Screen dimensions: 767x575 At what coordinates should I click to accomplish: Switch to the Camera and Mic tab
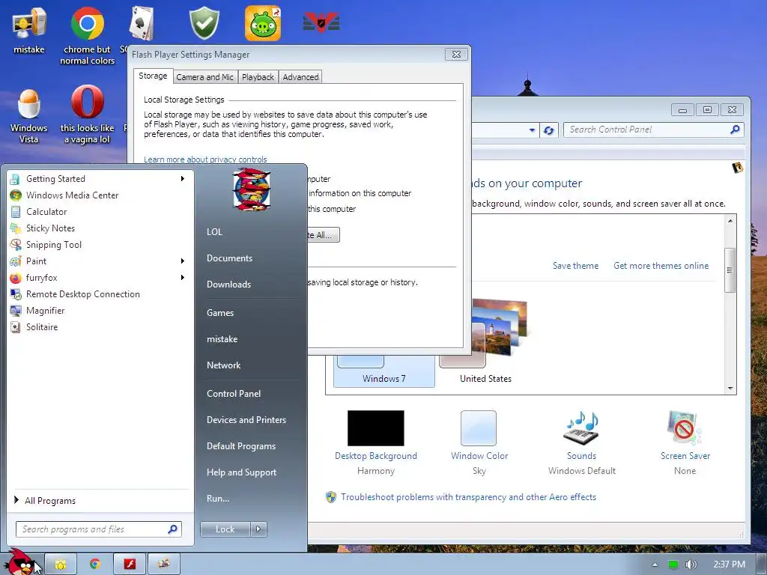coord(205,77)
